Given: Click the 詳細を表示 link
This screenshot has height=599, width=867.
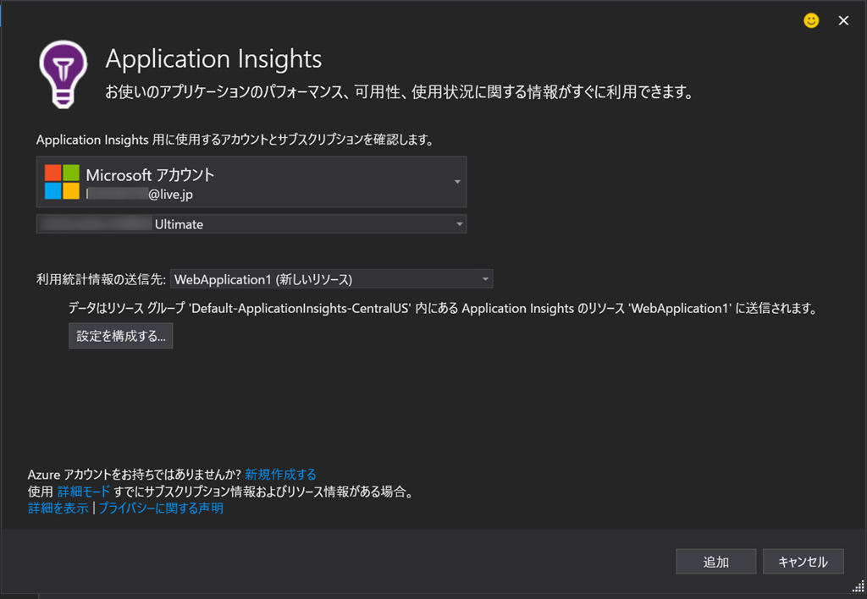Looking at the screenshot, I should tap(58, 508).
